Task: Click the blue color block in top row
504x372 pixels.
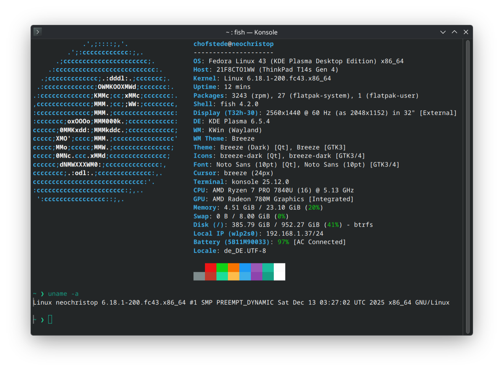Action: pos(245,268)
